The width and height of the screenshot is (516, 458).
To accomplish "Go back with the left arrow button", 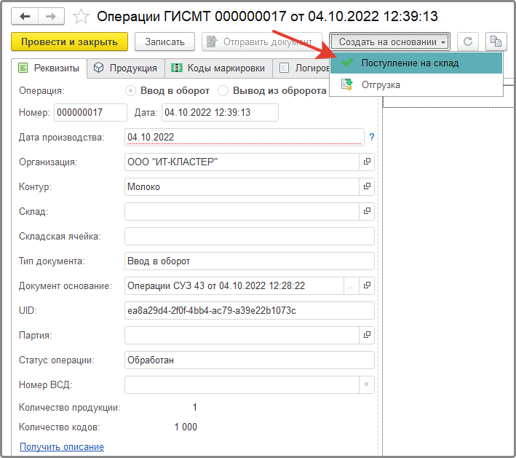I will click(25, 16).
